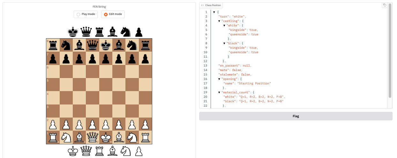Screen dimensions: 397x158
Task: Collapse the "castling" JSON node
Action: [x=219, y=21]
